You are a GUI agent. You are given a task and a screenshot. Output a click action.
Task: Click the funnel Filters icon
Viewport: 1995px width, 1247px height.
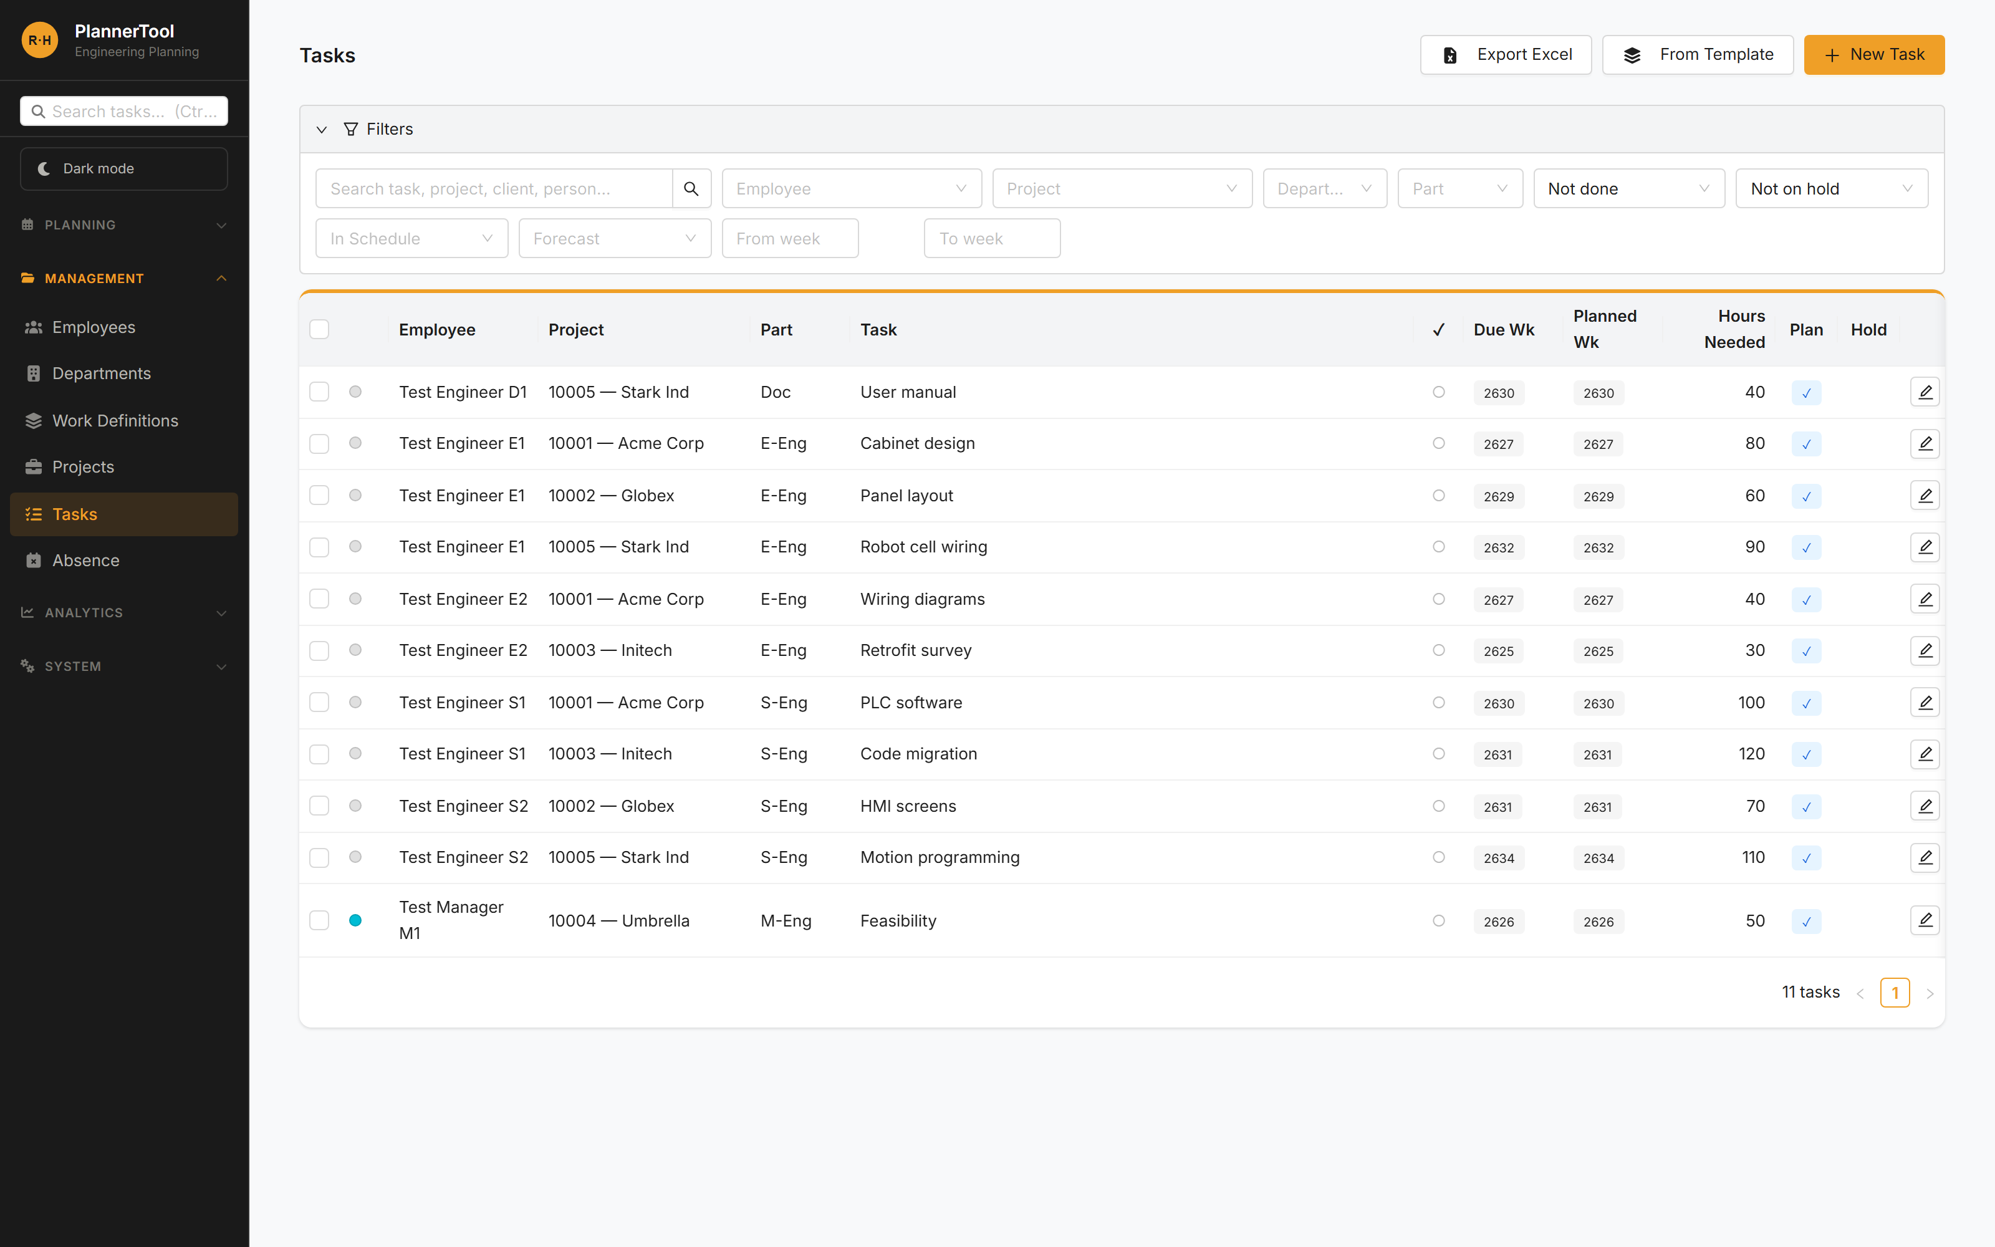tap(350, 130)
